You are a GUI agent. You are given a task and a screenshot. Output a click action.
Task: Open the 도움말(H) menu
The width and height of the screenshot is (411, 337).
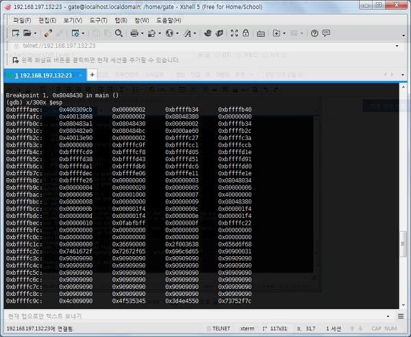coord(169,20)
